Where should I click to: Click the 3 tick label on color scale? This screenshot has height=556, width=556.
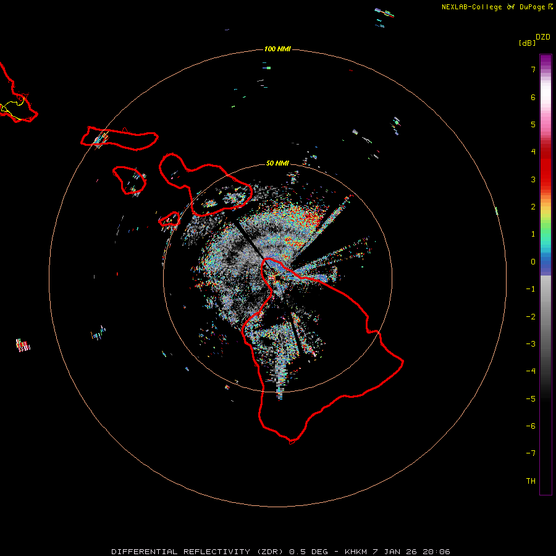(x=533, y=179)
